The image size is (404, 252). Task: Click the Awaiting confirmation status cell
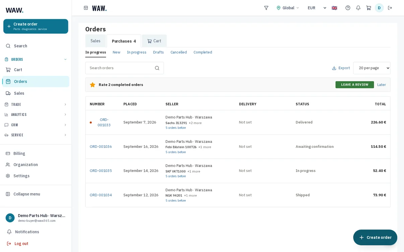[315, 146]
